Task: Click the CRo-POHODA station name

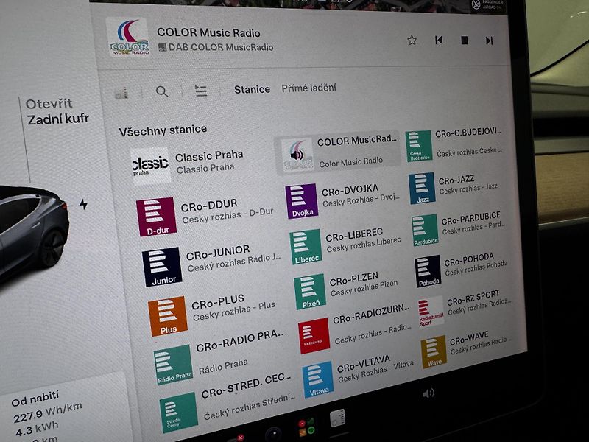Action: coord(469,259)
